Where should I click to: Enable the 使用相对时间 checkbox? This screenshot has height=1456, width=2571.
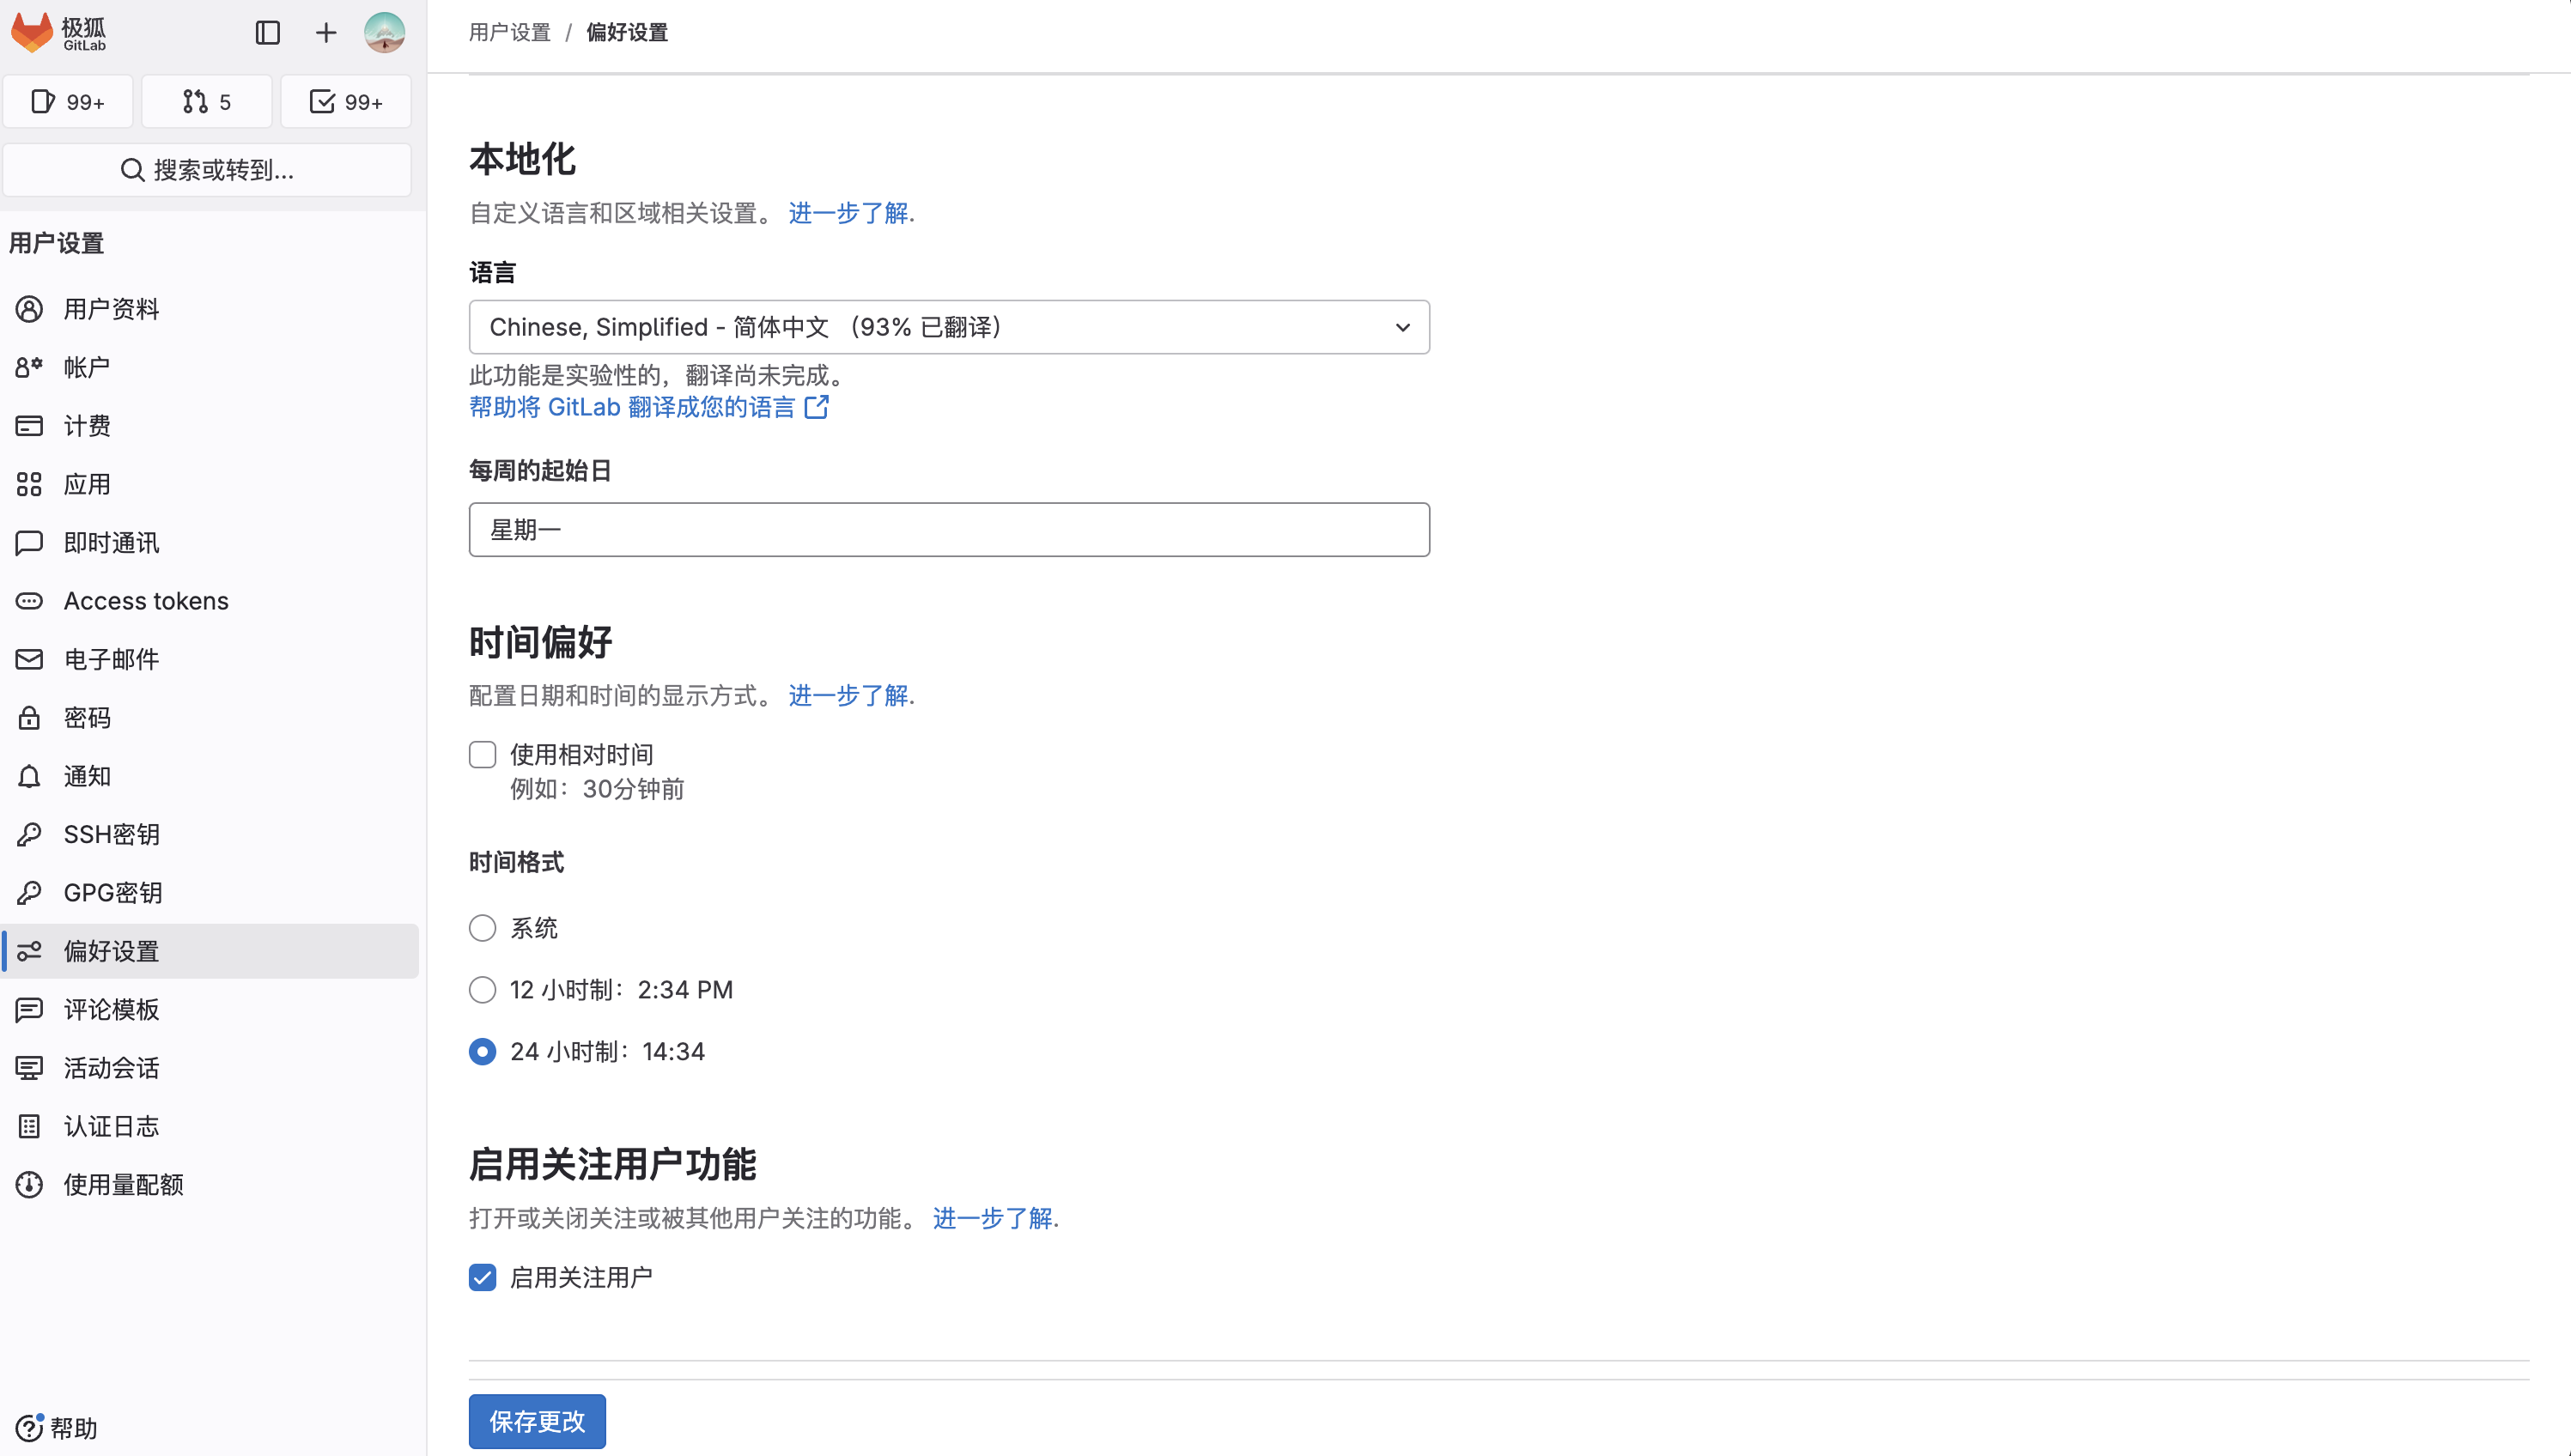483,754
